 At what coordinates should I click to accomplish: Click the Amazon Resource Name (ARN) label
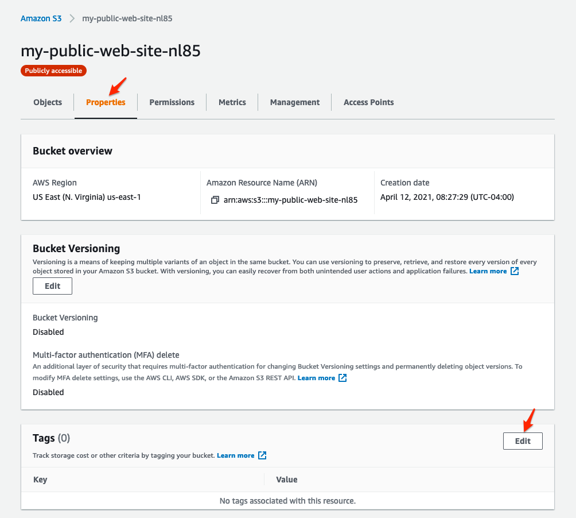pyautogui.click(x=262, y=183)
